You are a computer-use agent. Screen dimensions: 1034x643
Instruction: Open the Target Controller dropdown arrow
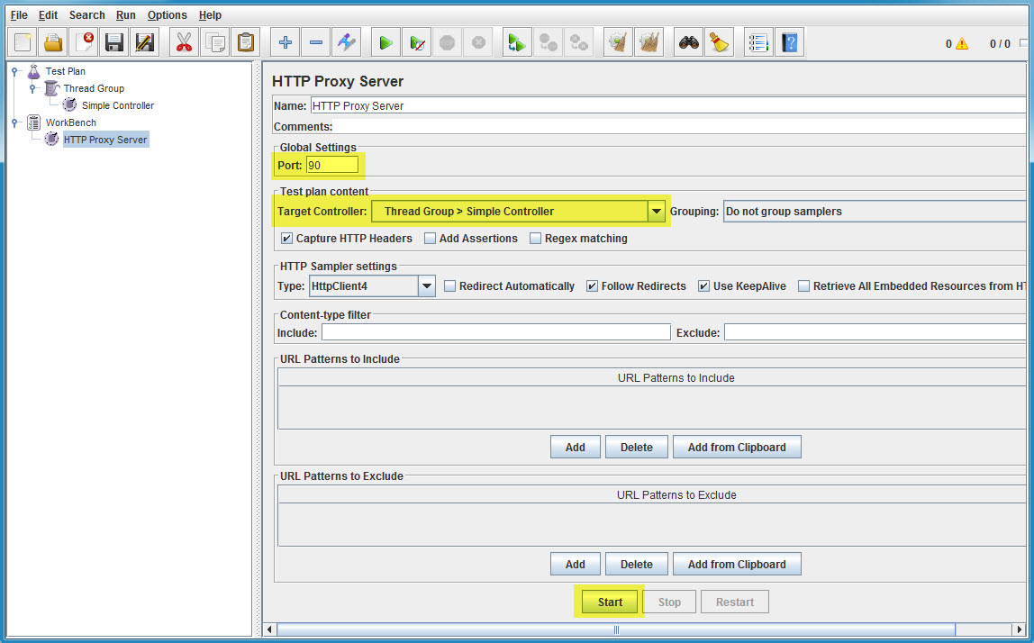click(656, 212)
